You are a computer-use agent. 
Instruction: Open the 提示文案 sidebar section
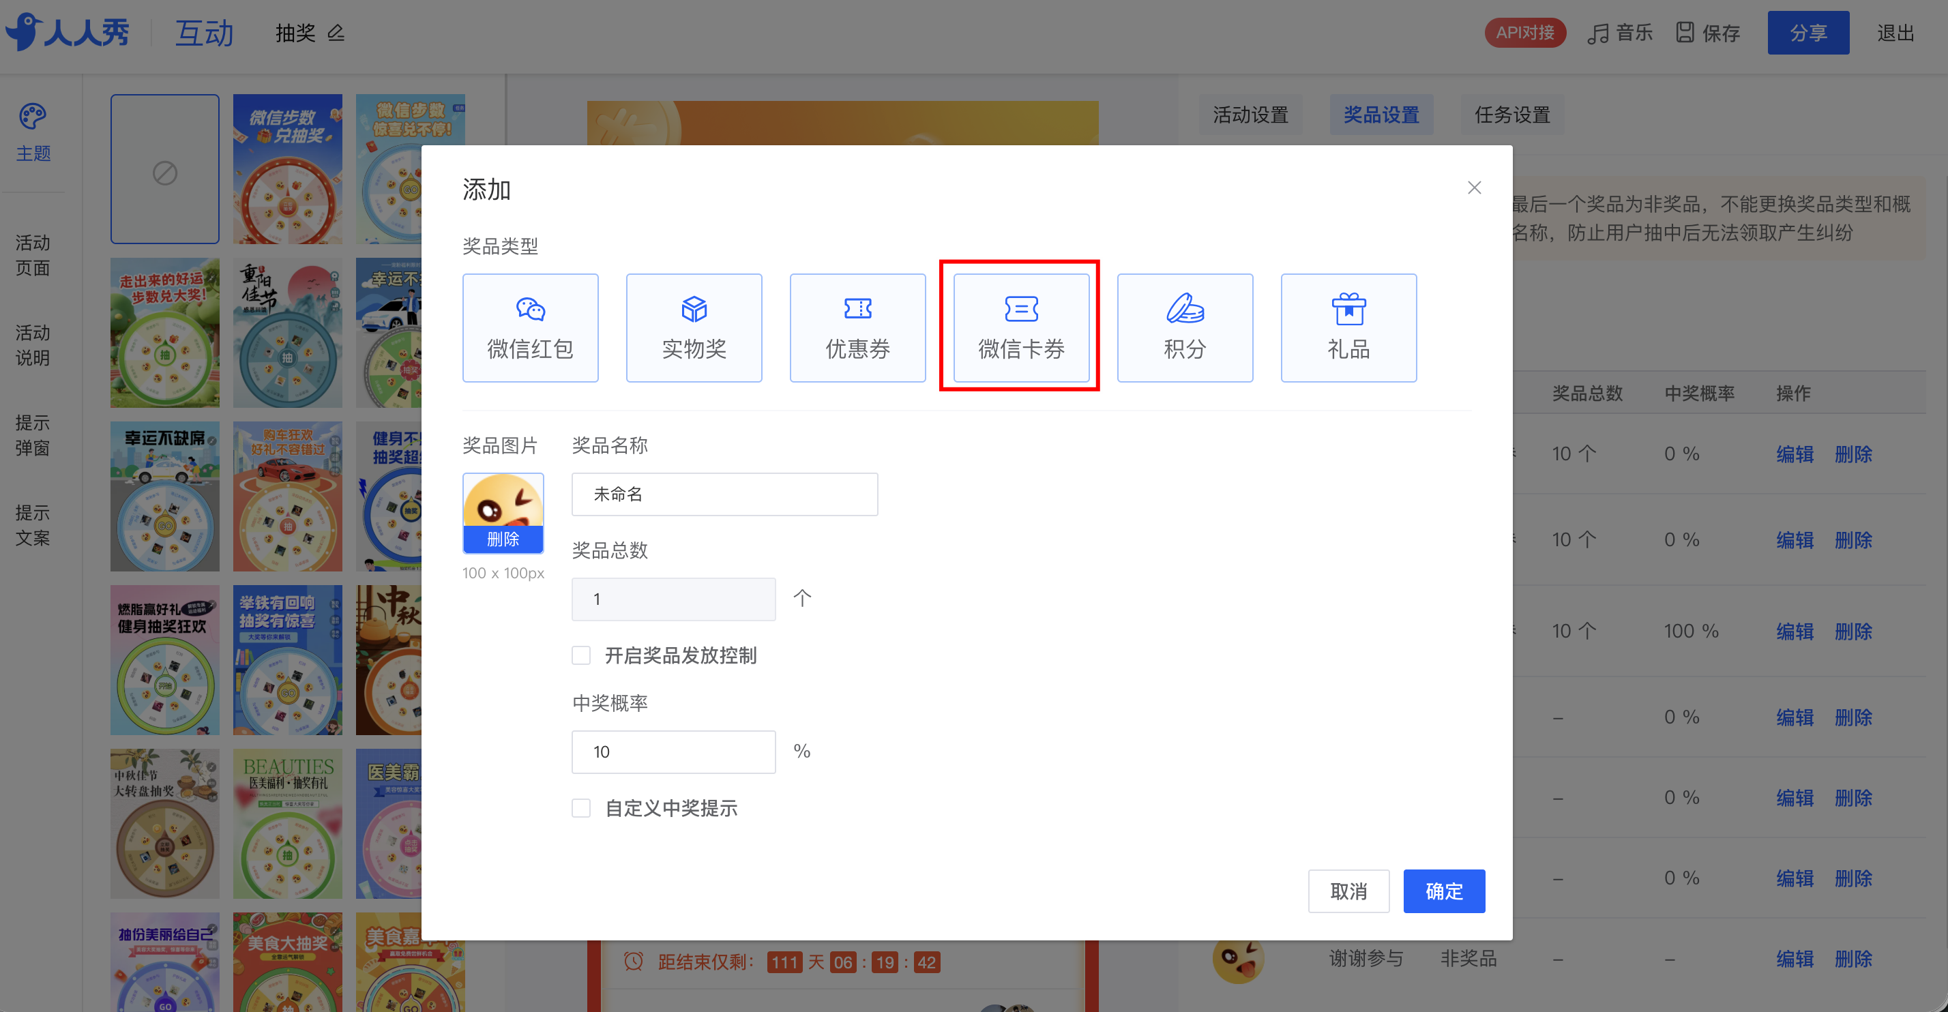(x=33, y=524)
